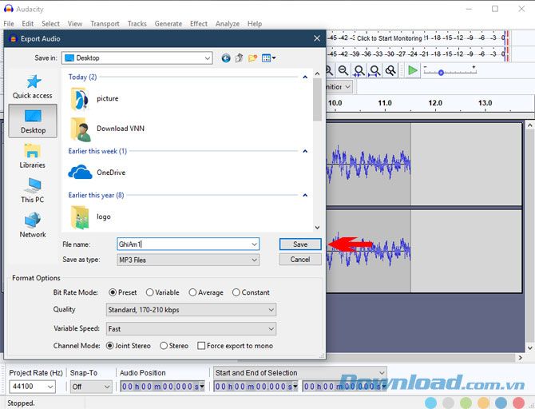Screen dimensions: 535x409
Task: Close the Export Audio dialog
Action: click(x=317, y=38)
